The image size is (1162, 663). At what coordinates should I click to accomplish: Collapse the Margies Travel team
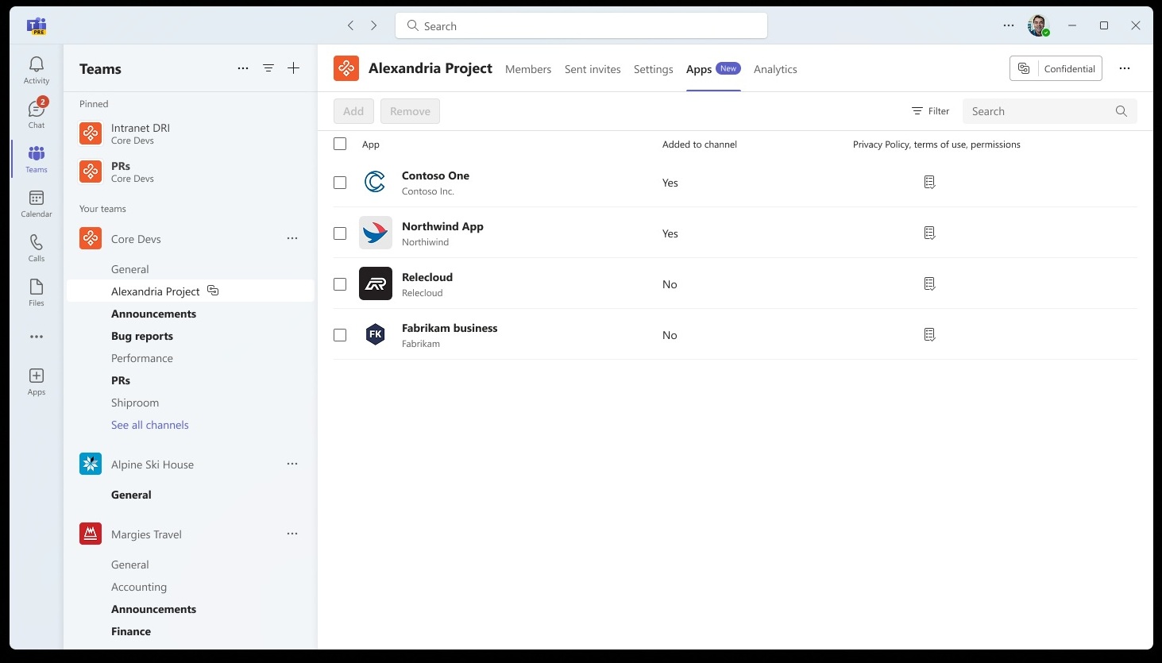[x=131, y=534]
